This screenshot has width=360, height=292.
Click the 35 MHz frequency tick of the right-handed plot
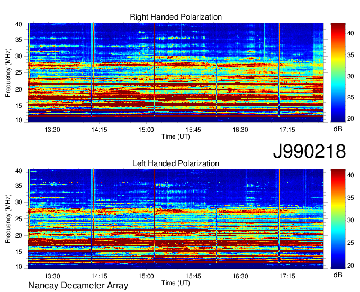click(x=19, y=40)
